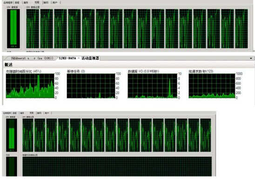Click CPU usage meter in lower Task Manager
This screenshot has width=255, height=185.
[12, 135]
